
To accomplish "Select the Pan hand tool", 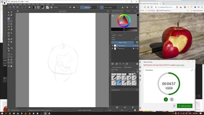I will pyautogui.click(x=11, y=66).
